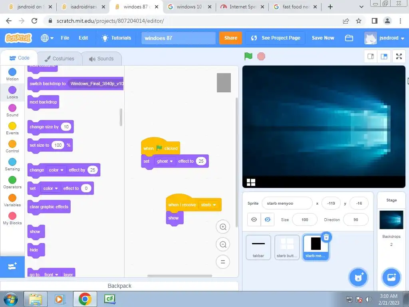
Task: Click the green flag to run project
Action: coord(248,56)
